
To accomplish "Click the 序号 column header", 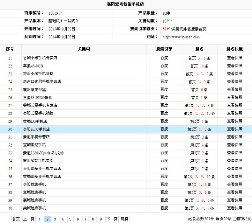I will [x=10, y=49].
